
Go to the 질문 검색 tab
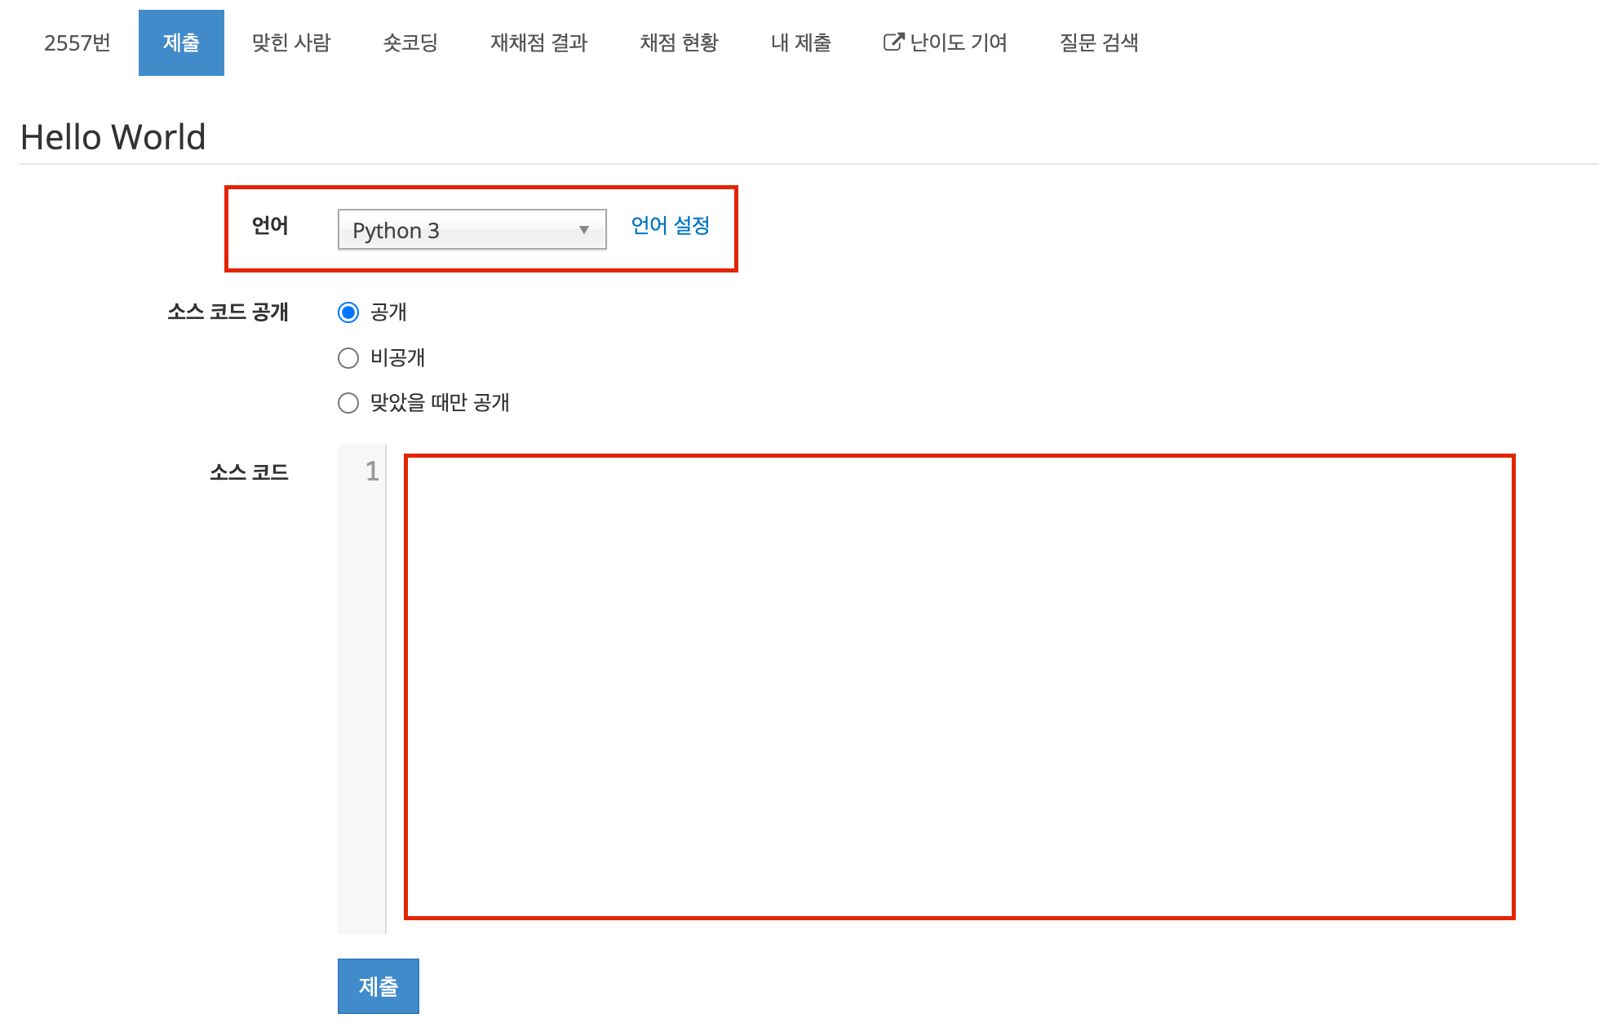[1099, 42]
